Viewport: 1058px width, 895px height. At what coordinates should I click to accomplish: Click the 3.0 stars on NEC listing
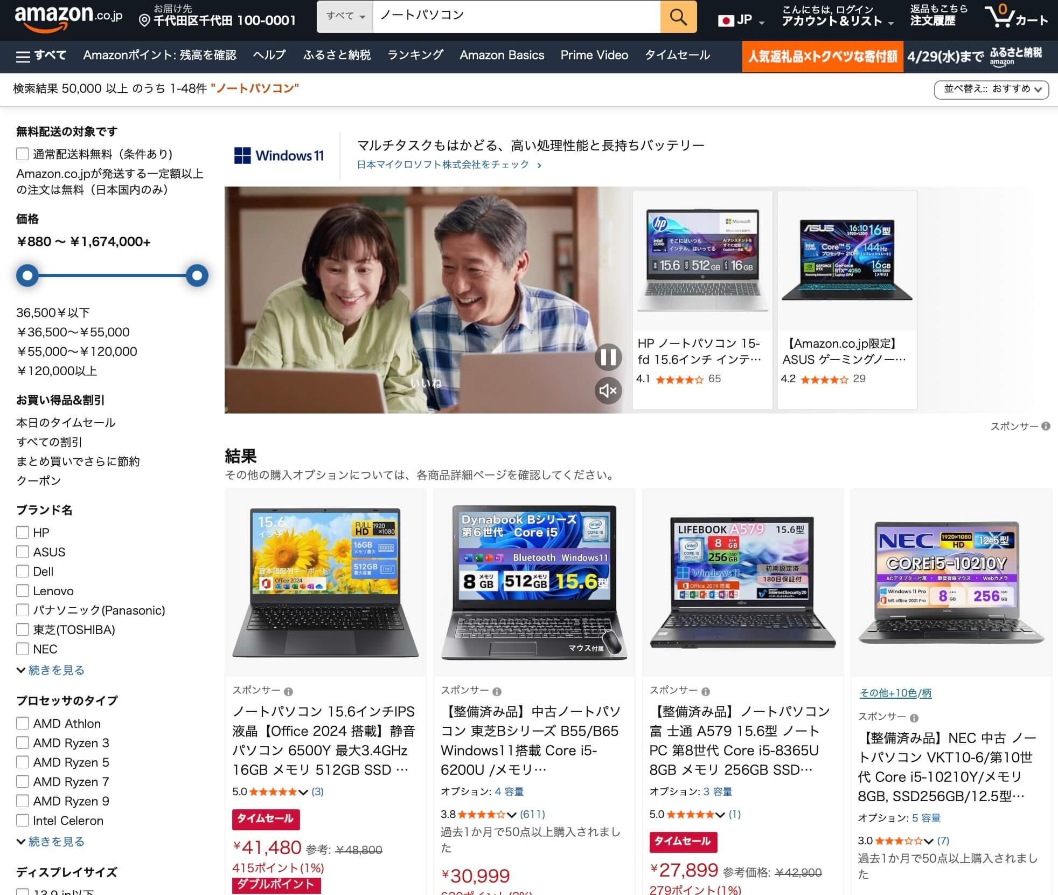coord(899,841)
